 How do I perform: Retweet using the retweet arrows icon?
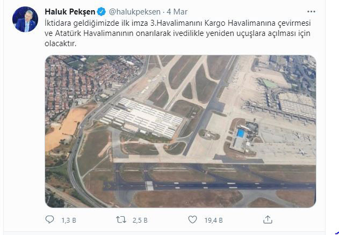coord(121,220)
